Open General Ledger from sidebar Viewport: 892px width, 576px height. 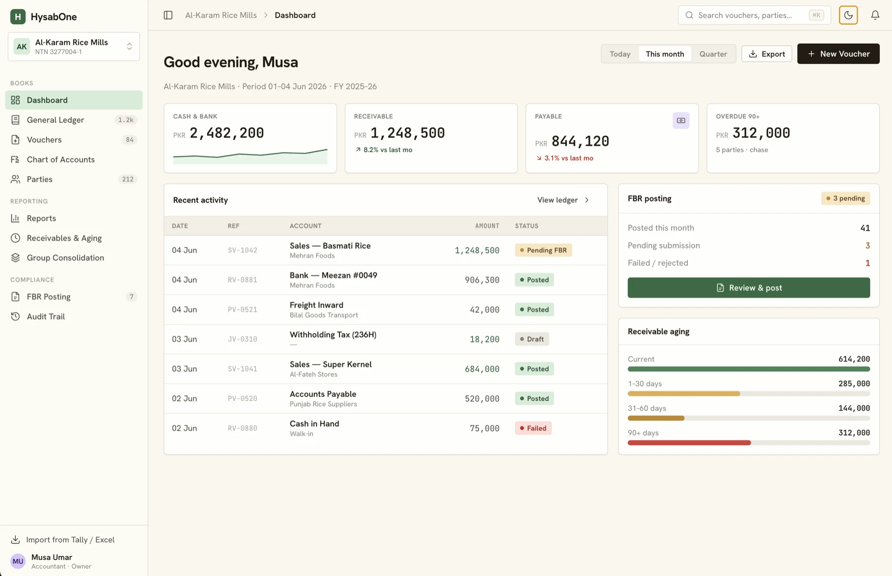(x=74, y=120)
